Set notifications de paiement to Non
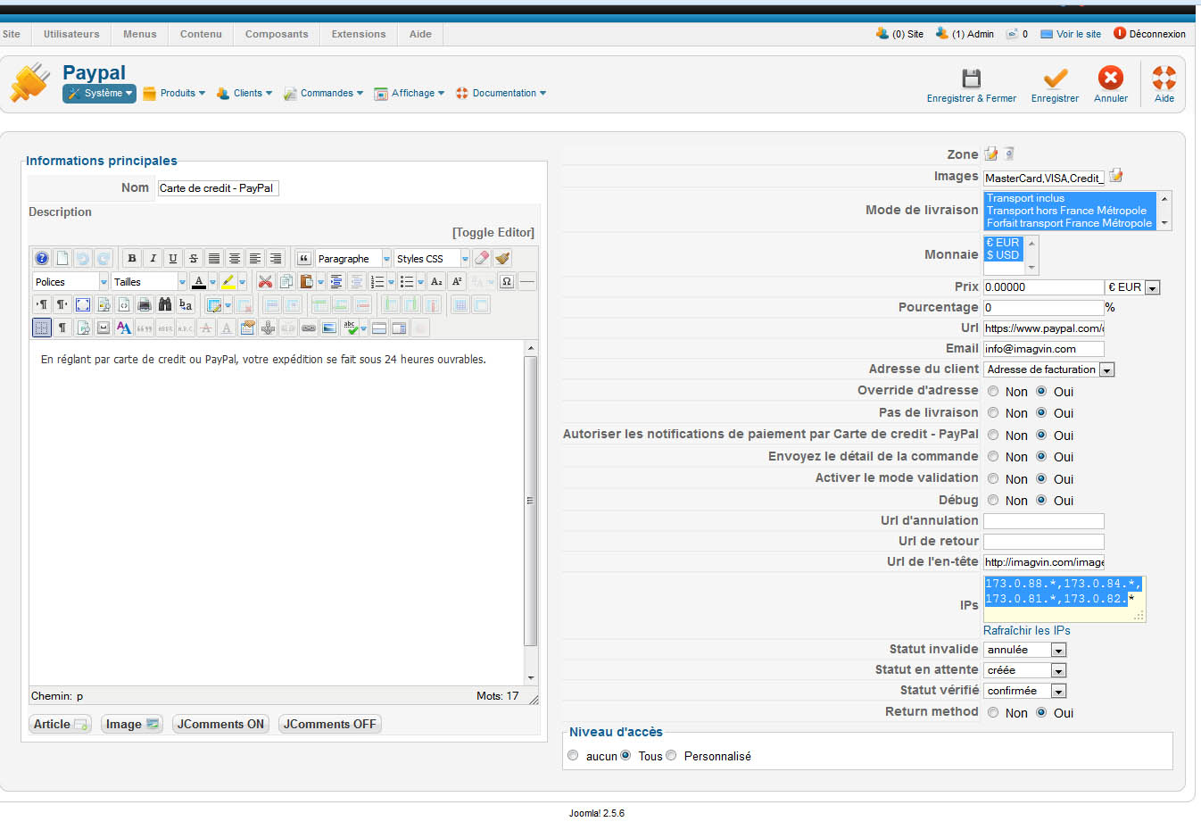This screenshot has height=830, width=1201. (x=993, y=435)
